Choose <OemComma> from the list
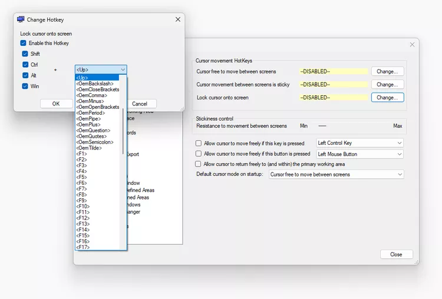This screenshot has height=299, width=442. tap(97, 95)
